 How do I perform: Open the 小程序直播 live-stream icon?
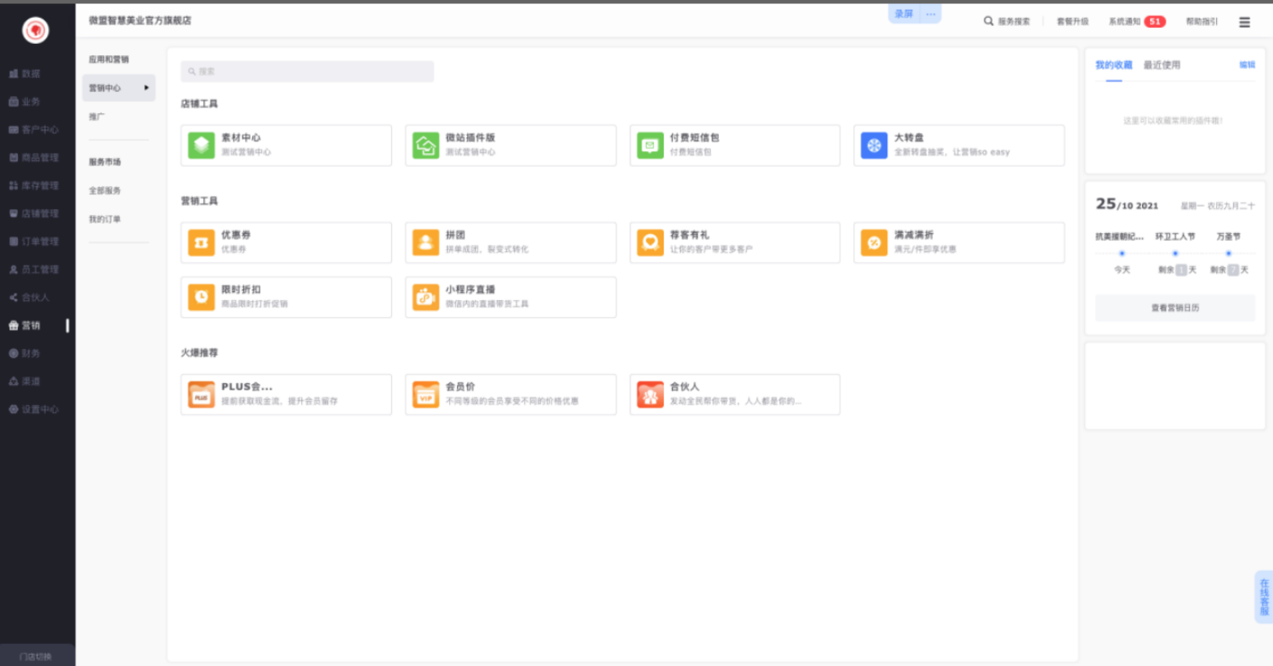pyautogui.click(x=425, y=297)
